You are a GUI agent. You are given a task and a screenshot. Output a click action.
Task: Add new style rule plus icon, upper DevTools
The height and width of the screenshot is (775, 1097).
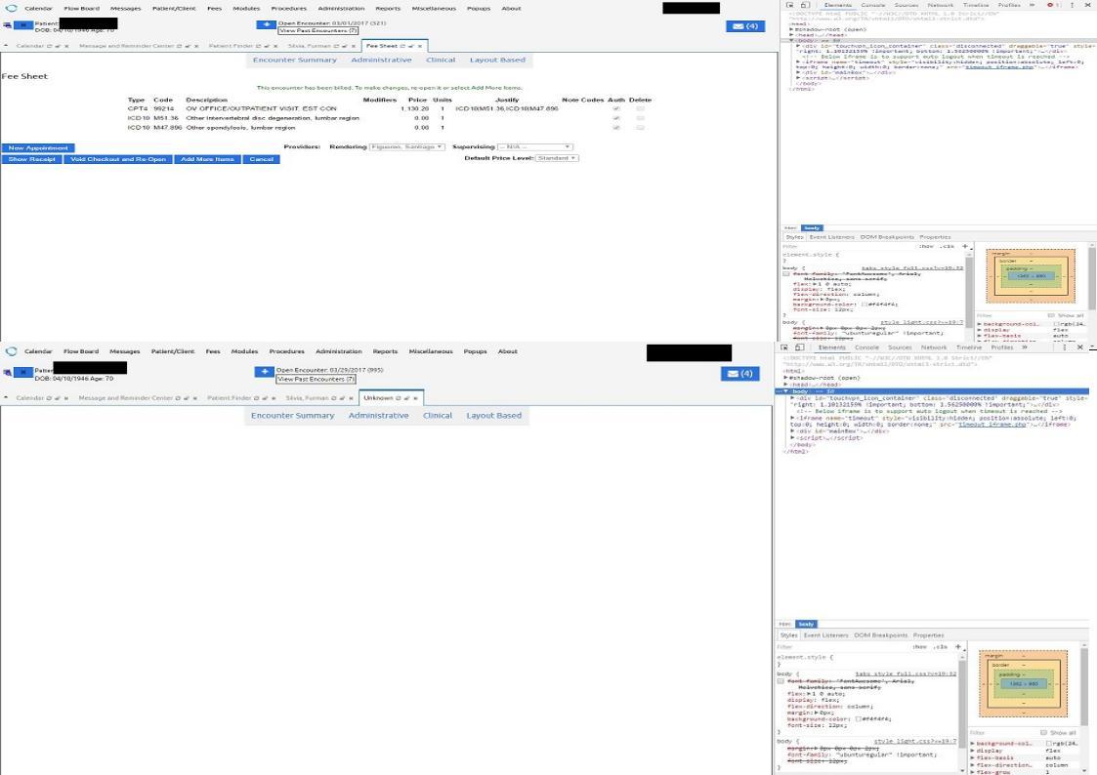click(x=965, y=246)
